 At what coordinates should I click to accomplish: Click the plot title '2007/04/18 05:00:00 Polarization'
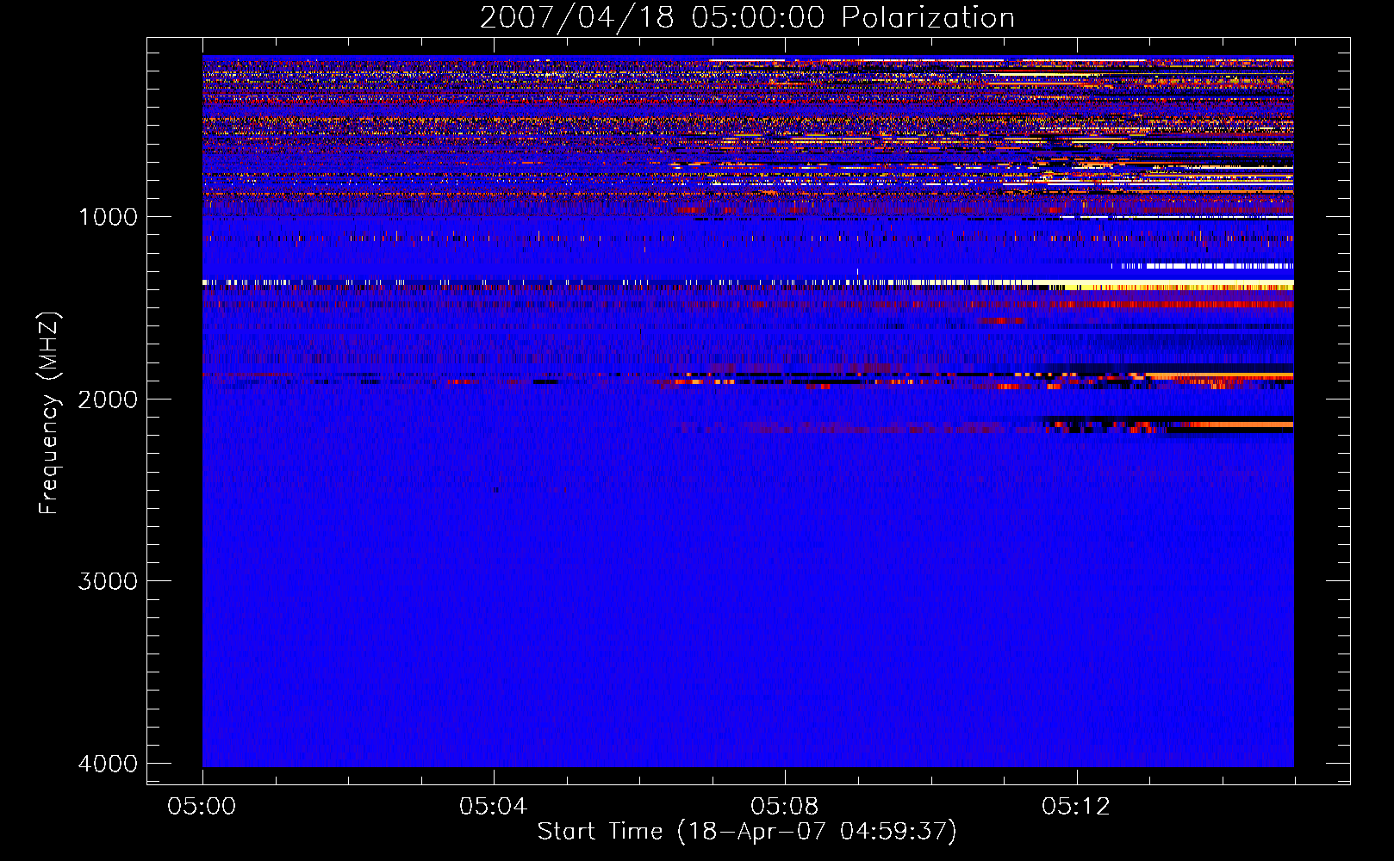(747, 18)
